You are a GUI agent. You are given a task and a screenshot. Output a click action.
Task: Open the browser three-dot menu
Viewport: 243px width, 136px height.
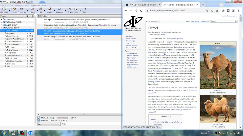(238, 11)
